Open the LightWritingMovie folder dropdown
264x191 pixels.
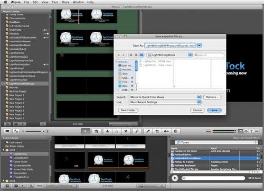pos(169,55)
